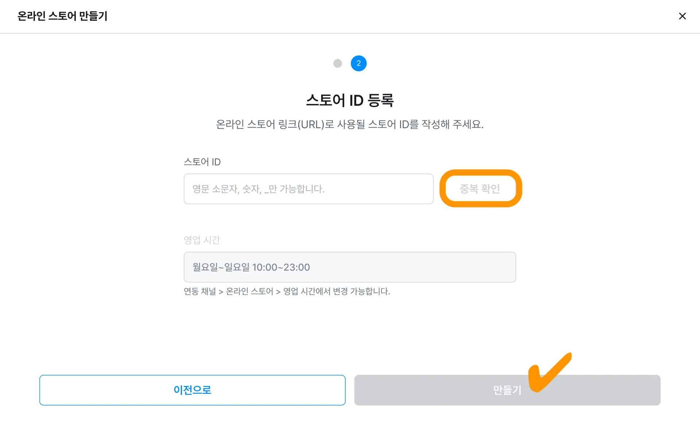The width and height of the screenshot is (700, 423).
Task: Focus the 스토어 ID text input
Action: 308,189
